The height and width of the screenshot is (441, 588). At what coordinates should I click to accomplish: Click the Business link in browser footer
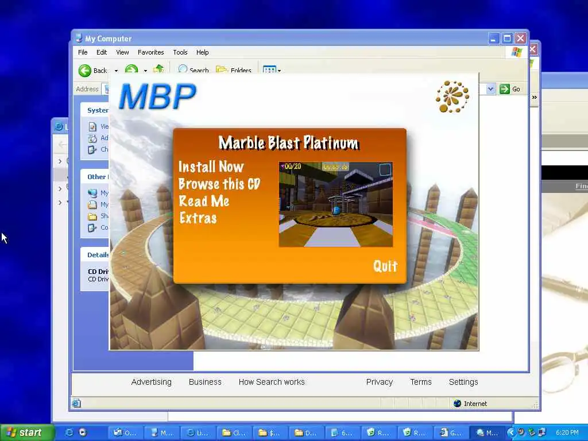205,382
